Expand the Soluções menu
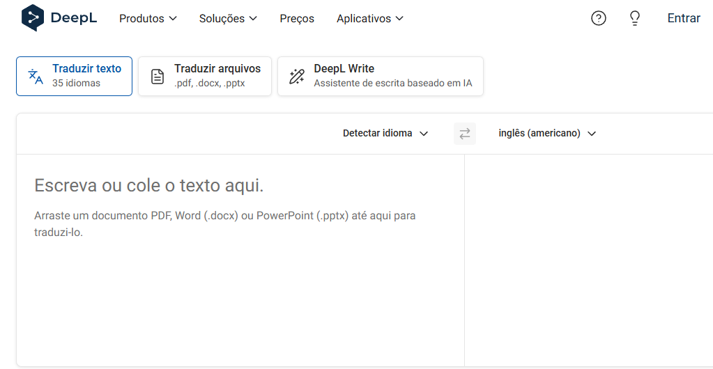Viewport: 713px width, 369px height. [228, 19]
